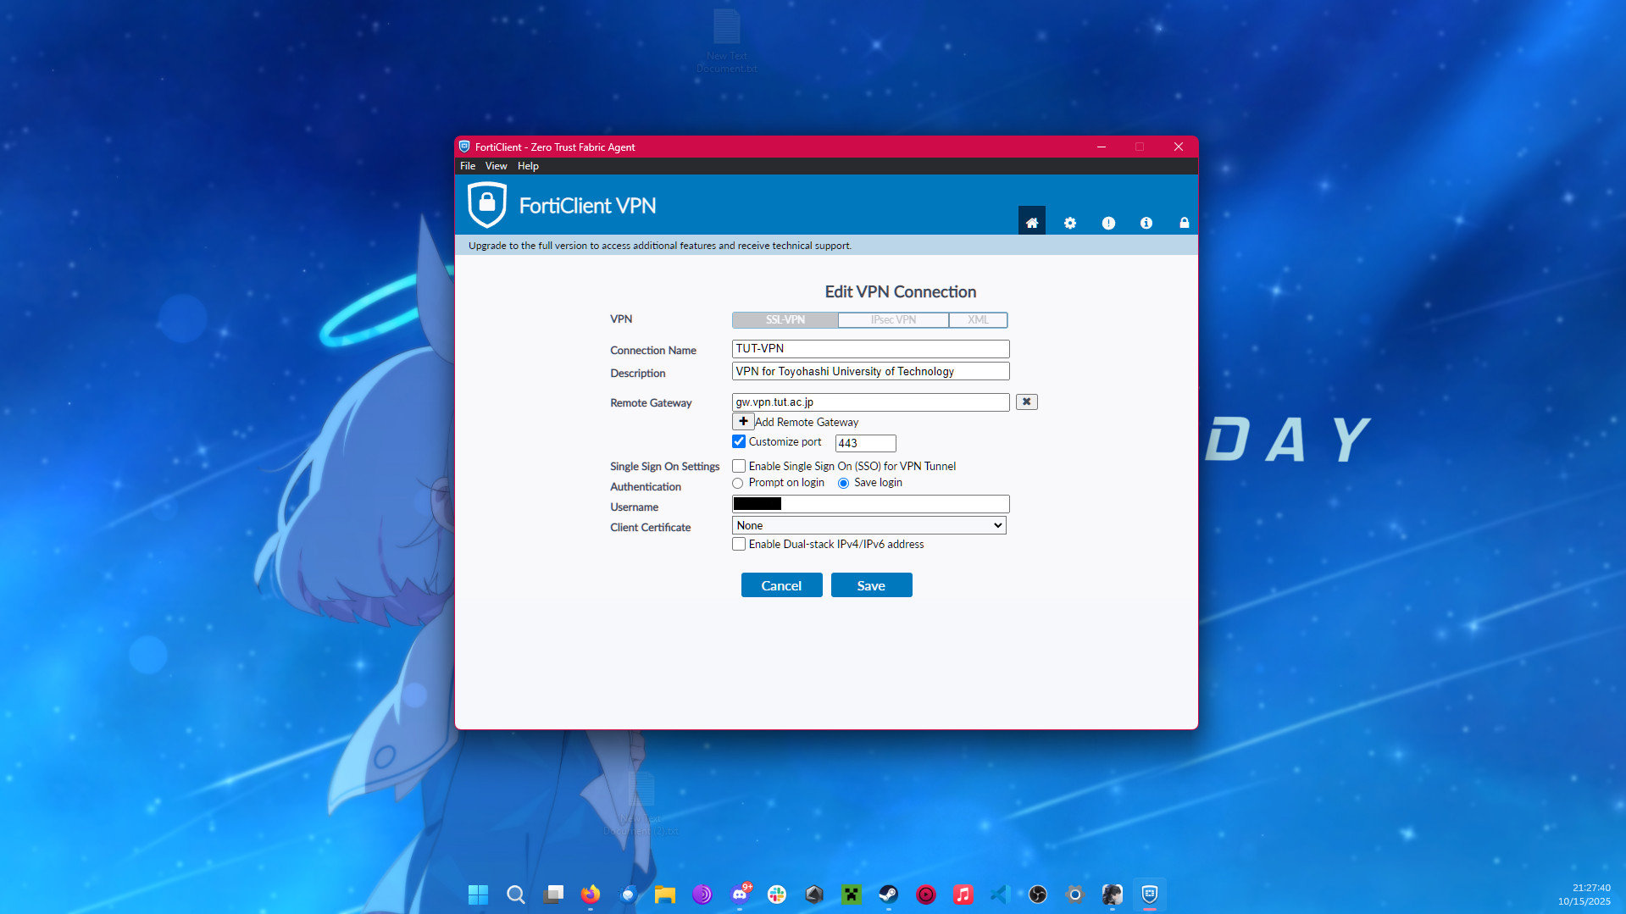The height and width of the screenshot is (914, 1626).
Task: Select Prompt on login radio button
Action: [x=738, y=483]
